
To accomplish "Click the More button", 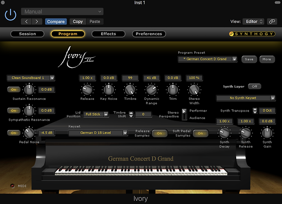I will click(267, 59).
